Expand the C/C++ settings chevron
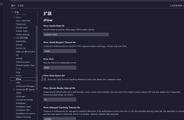This screenshot has width=184, height=120. [14, 17]
